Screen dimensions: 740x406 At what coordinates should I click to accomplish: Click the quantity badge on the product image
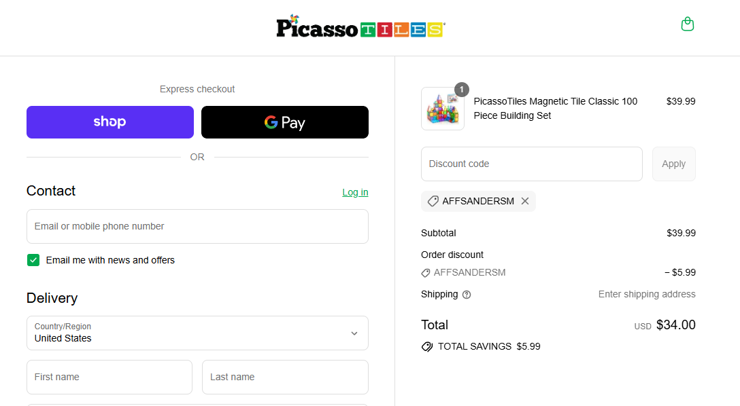click(x=461, y=89)
